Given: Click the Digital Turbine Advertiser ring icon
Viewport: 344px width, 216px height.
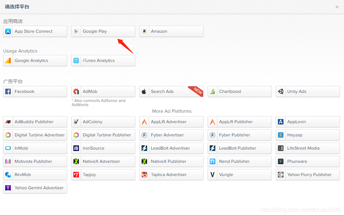Looking at the screenshot, I should click(x=8, y=135).
